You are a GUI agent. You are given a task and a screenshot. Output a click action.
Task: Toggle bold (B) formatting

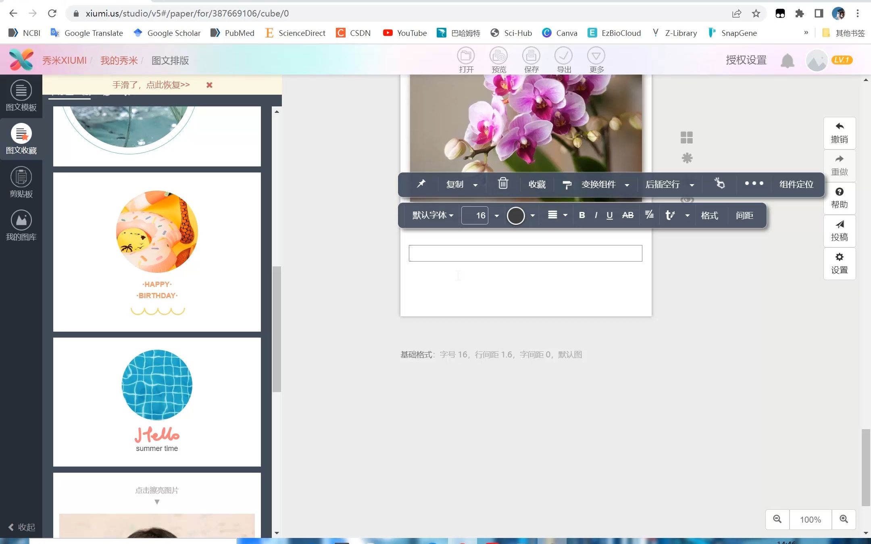coord(581,215)
